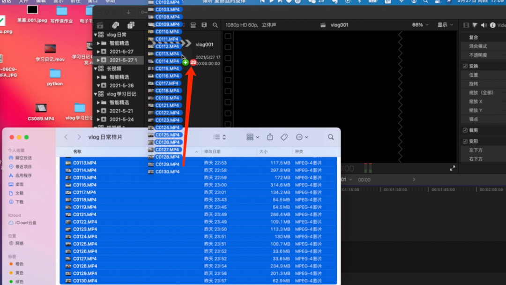The height and width of the screenshot is (285, 506).
Task: Click the clapperboard icon beside vlog001 title
Action: tap(323, 25)
